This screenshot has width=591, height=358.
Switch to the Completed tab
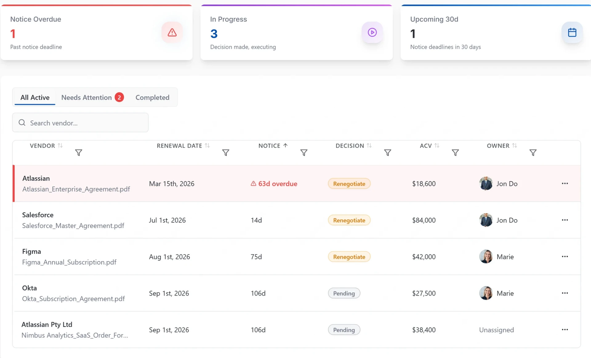[152, 97]
